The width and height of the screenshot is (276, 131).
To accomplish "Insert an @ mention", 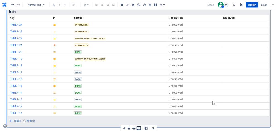I will point(138,5).
